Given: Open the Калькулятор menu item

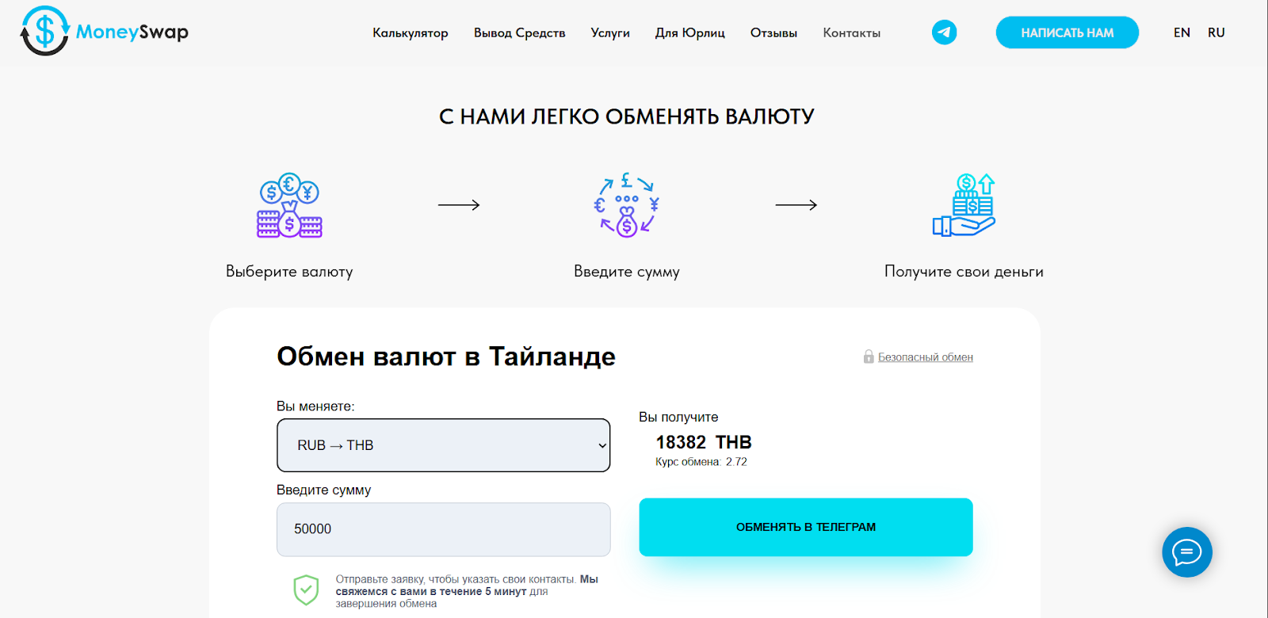Looking at the screenshot, I should tap(411, 33).
